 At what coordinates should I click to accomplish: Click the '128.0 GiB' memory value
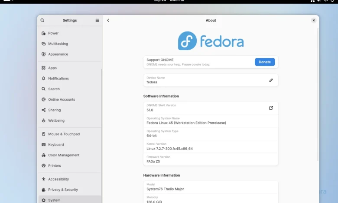pos(154,202)
